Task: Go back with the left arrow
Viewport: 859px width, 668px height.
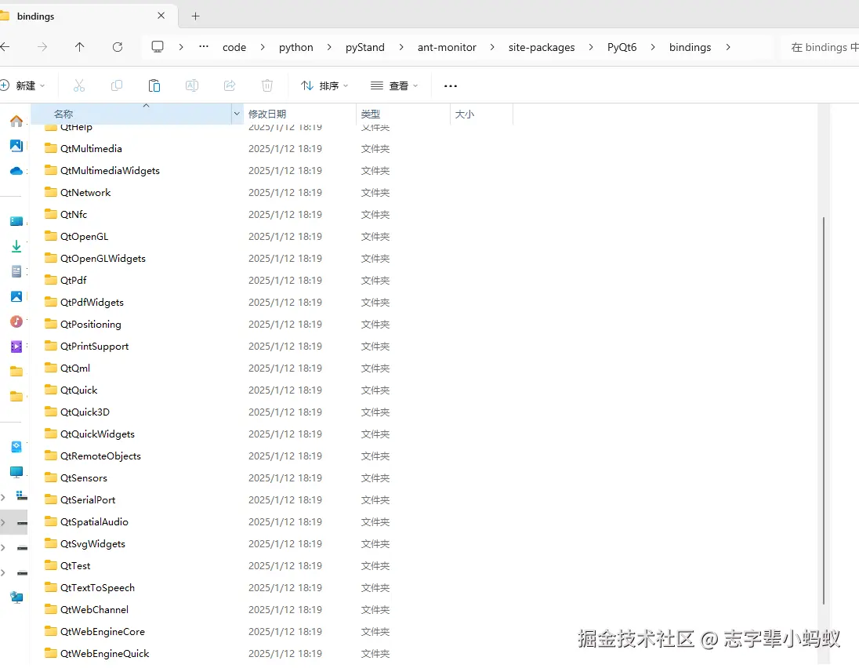Action: point(5,47)
